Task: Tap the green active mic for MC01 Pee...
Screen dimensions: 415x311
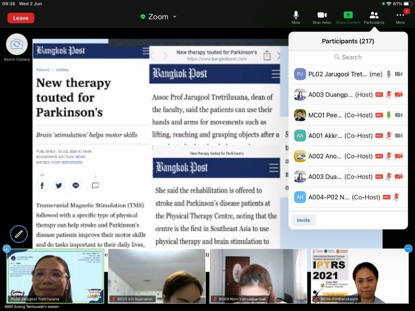Action: (389, 115)
